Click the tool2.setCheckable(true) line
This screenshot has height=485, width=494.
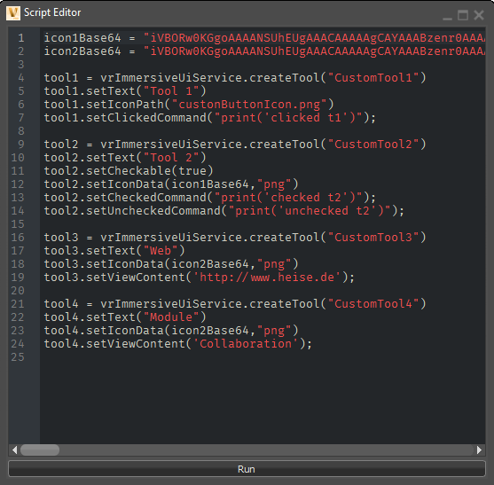129,171
